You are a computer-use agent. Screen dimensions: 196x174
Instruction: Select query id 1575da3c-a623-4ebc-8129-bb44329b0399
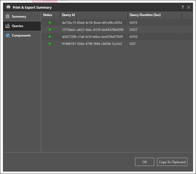point(93,29)
